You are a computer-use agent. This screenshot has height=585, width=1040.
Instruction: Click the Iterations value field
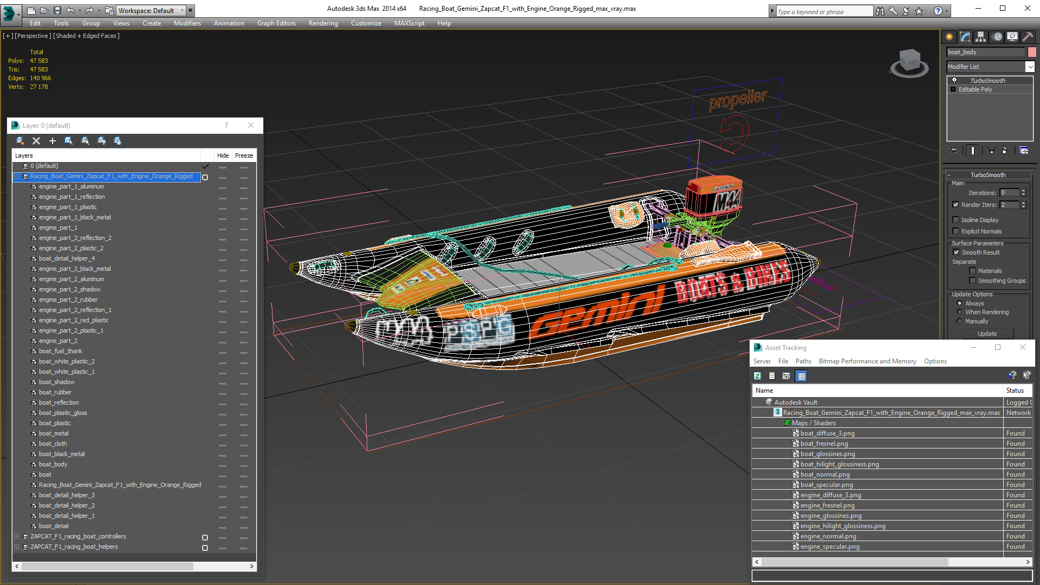pos(1009,193)
